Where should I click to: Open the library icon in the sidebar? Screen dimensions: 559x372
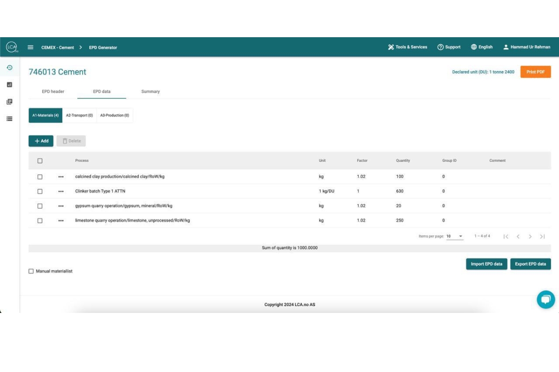9,102
